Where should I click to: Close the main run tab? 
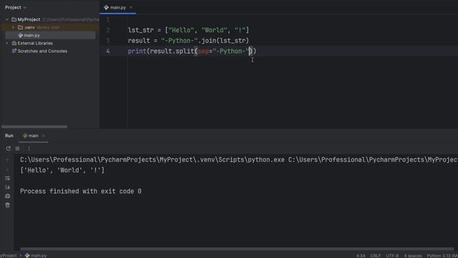(x=44, y=135)
